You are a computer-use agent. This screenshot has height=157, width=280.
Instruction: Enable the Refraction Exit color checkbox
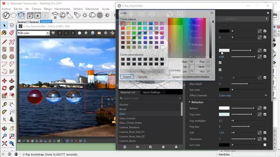(265, 145)
